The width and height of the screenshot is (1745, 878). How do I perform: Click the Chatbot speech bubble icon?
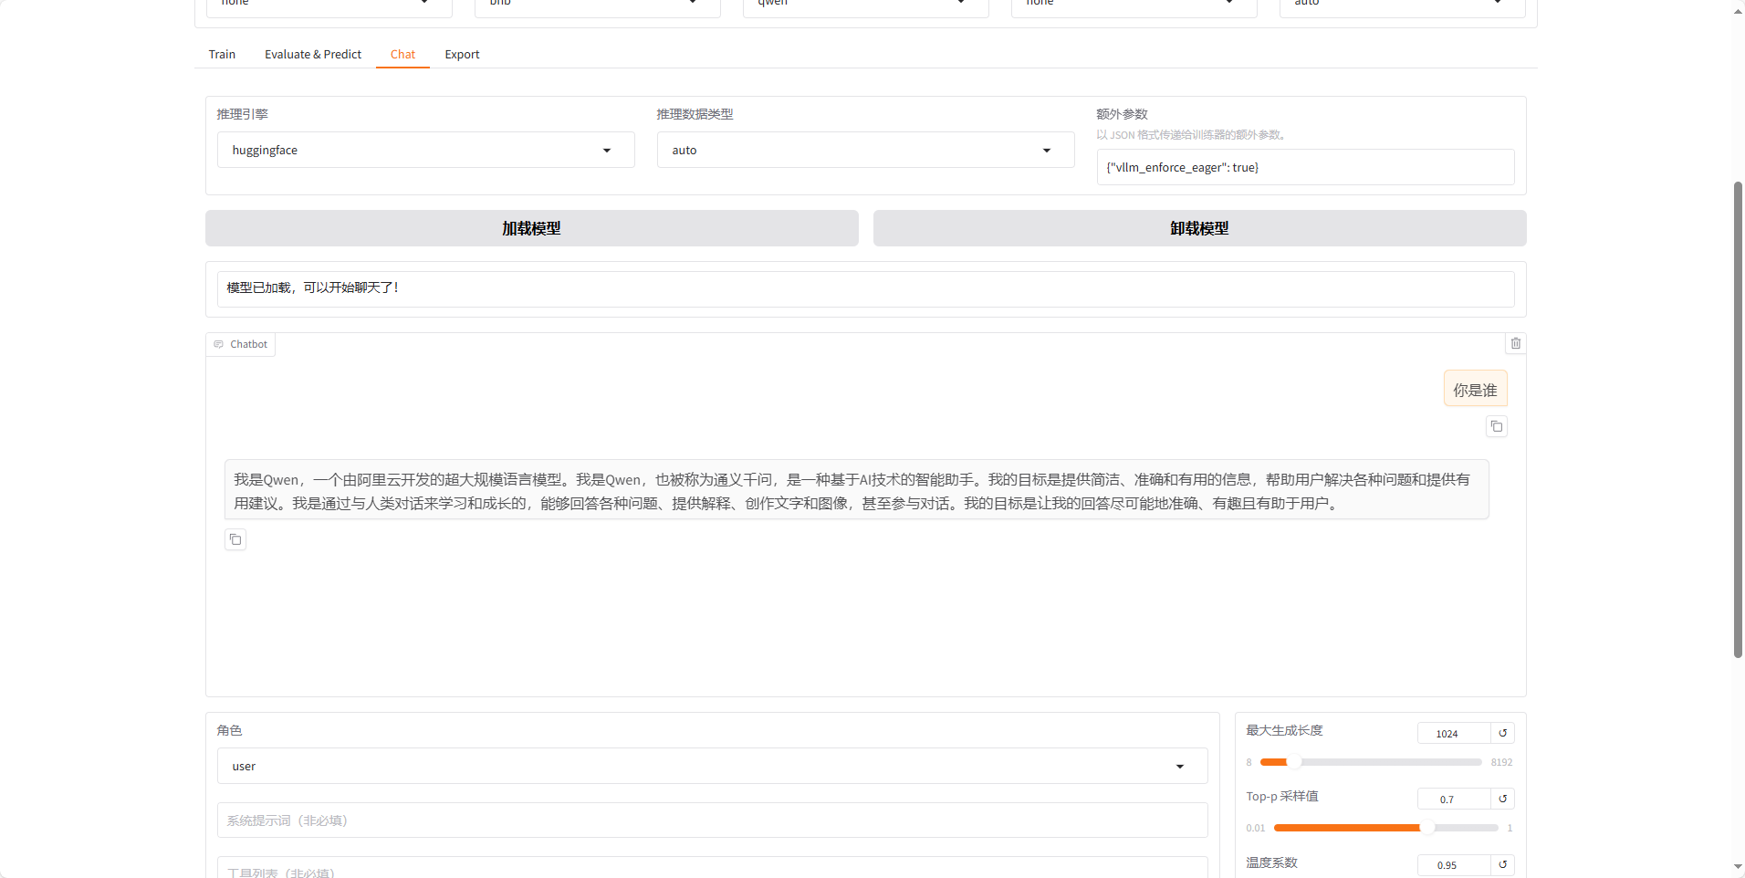[218, 344]
